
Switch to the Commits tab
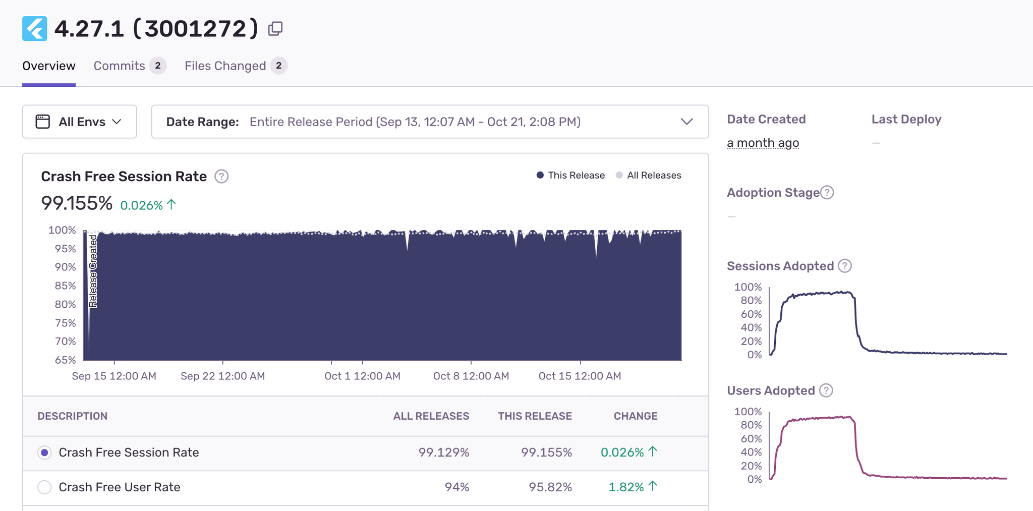tap(120, 66)
